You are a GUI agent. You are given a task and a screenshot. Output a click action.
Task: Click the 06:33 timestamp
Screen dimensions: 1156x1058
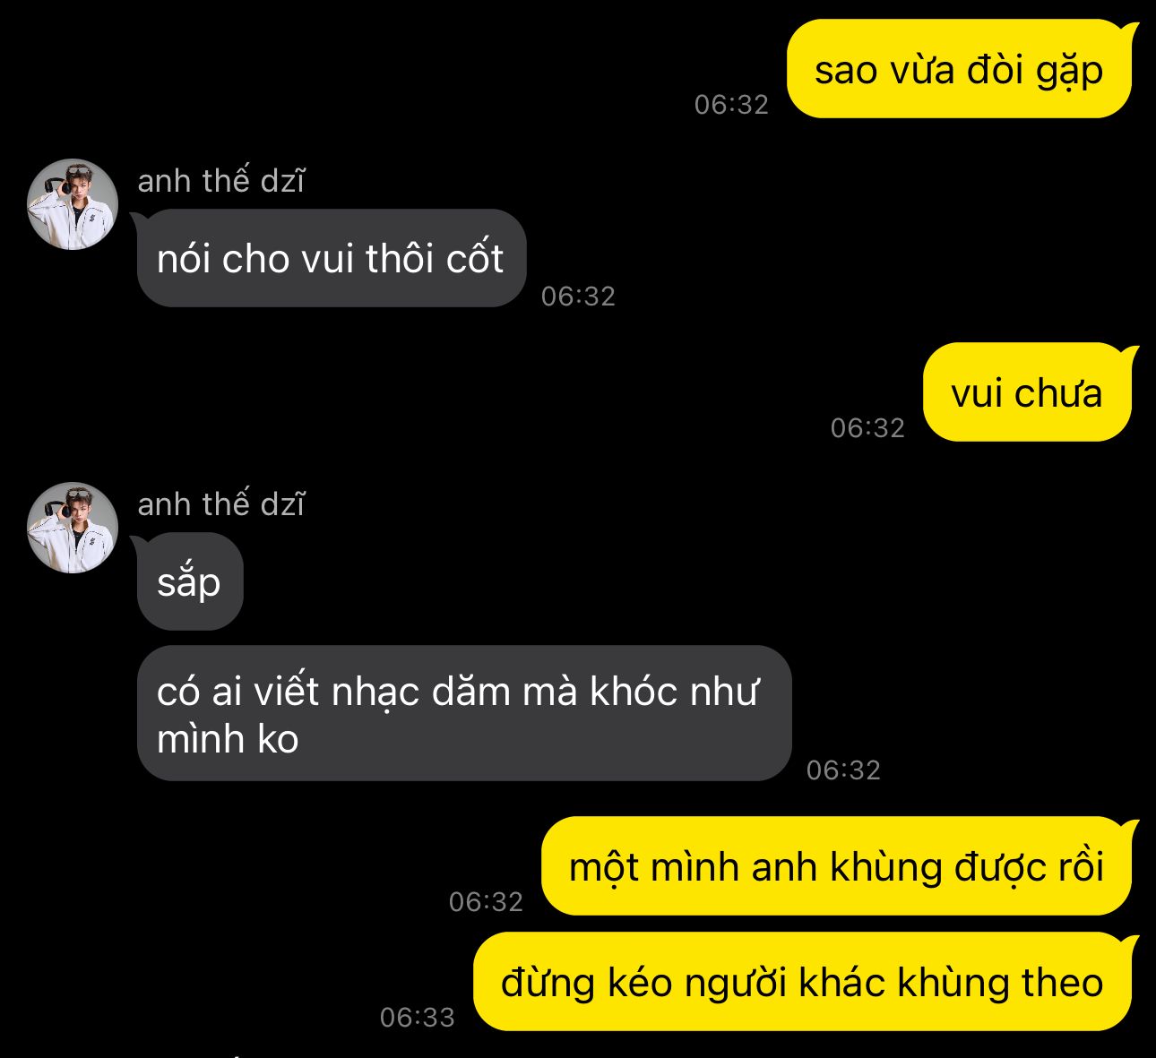coord(418,1017)
